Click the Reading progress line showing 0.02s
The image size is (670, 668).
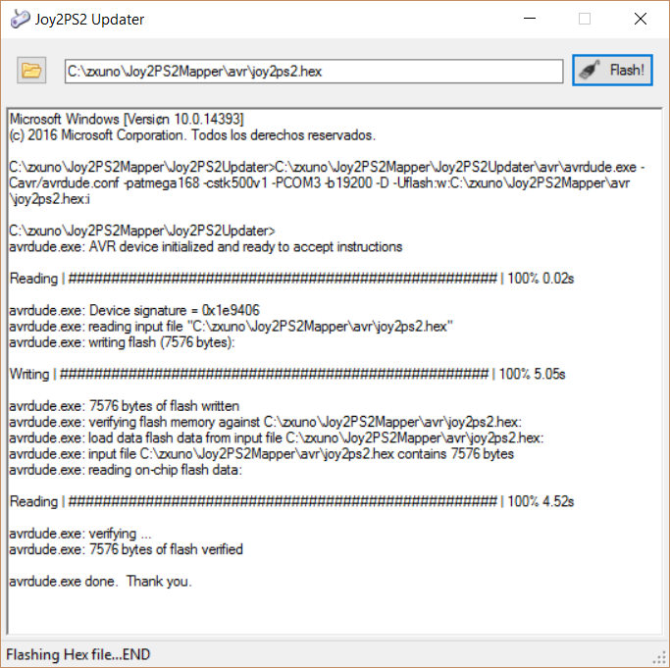tap(290, 279)
